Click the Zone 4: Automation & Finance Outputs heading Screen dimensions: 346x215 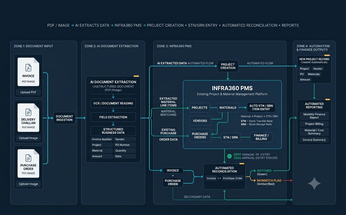pos(313,48)
